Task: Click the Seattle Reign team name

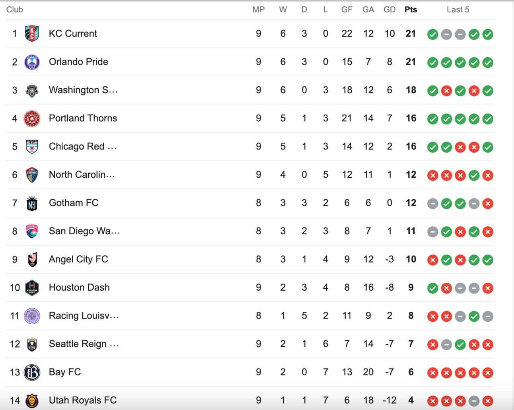Action: 84,344
